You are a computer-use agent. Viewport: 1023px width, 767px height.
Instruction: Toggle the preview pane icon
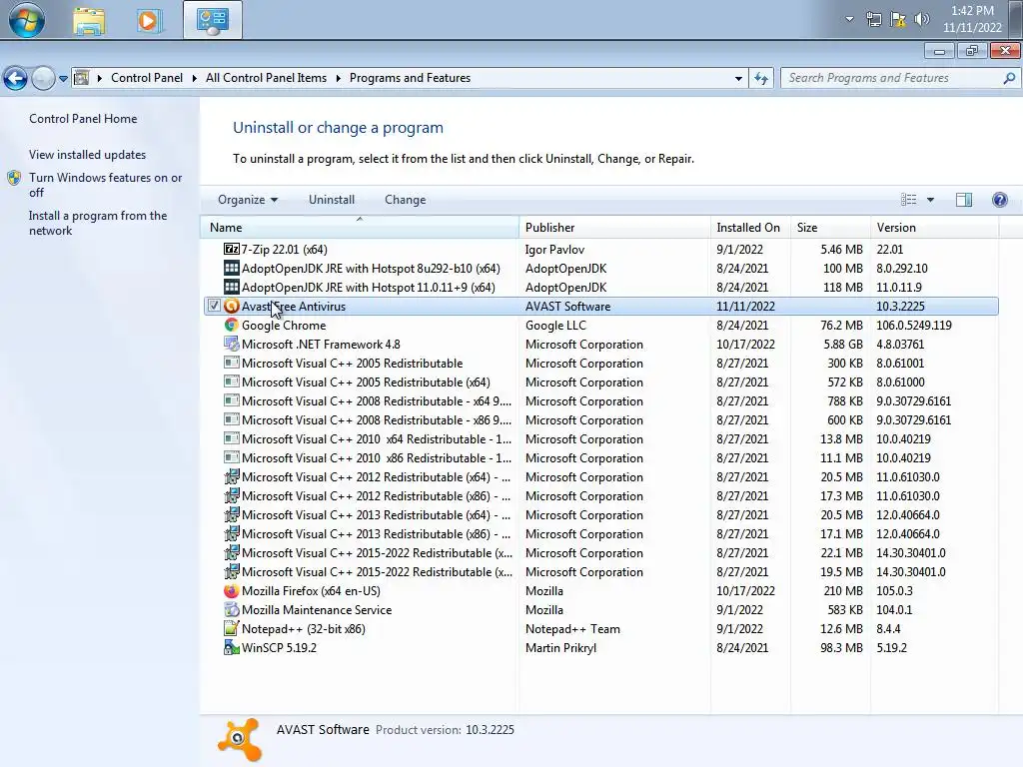(964, 200)
